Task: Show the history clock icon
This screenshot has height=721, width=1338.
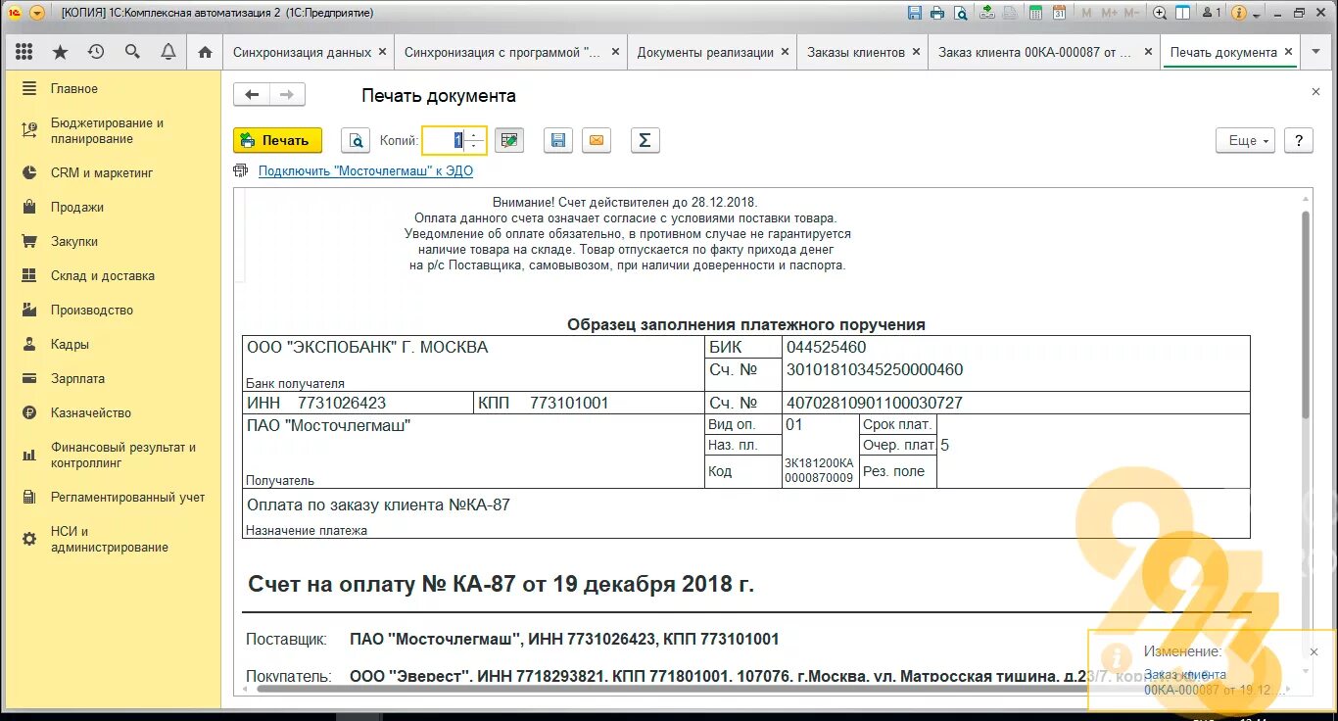Action: (95, 52)
